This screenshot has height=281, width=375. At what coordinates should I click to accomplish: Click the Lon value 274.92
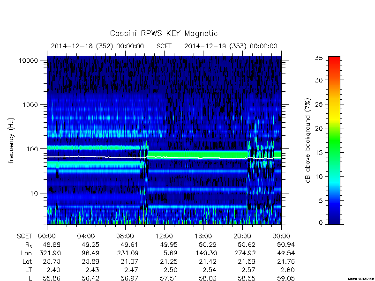point(245,253)
